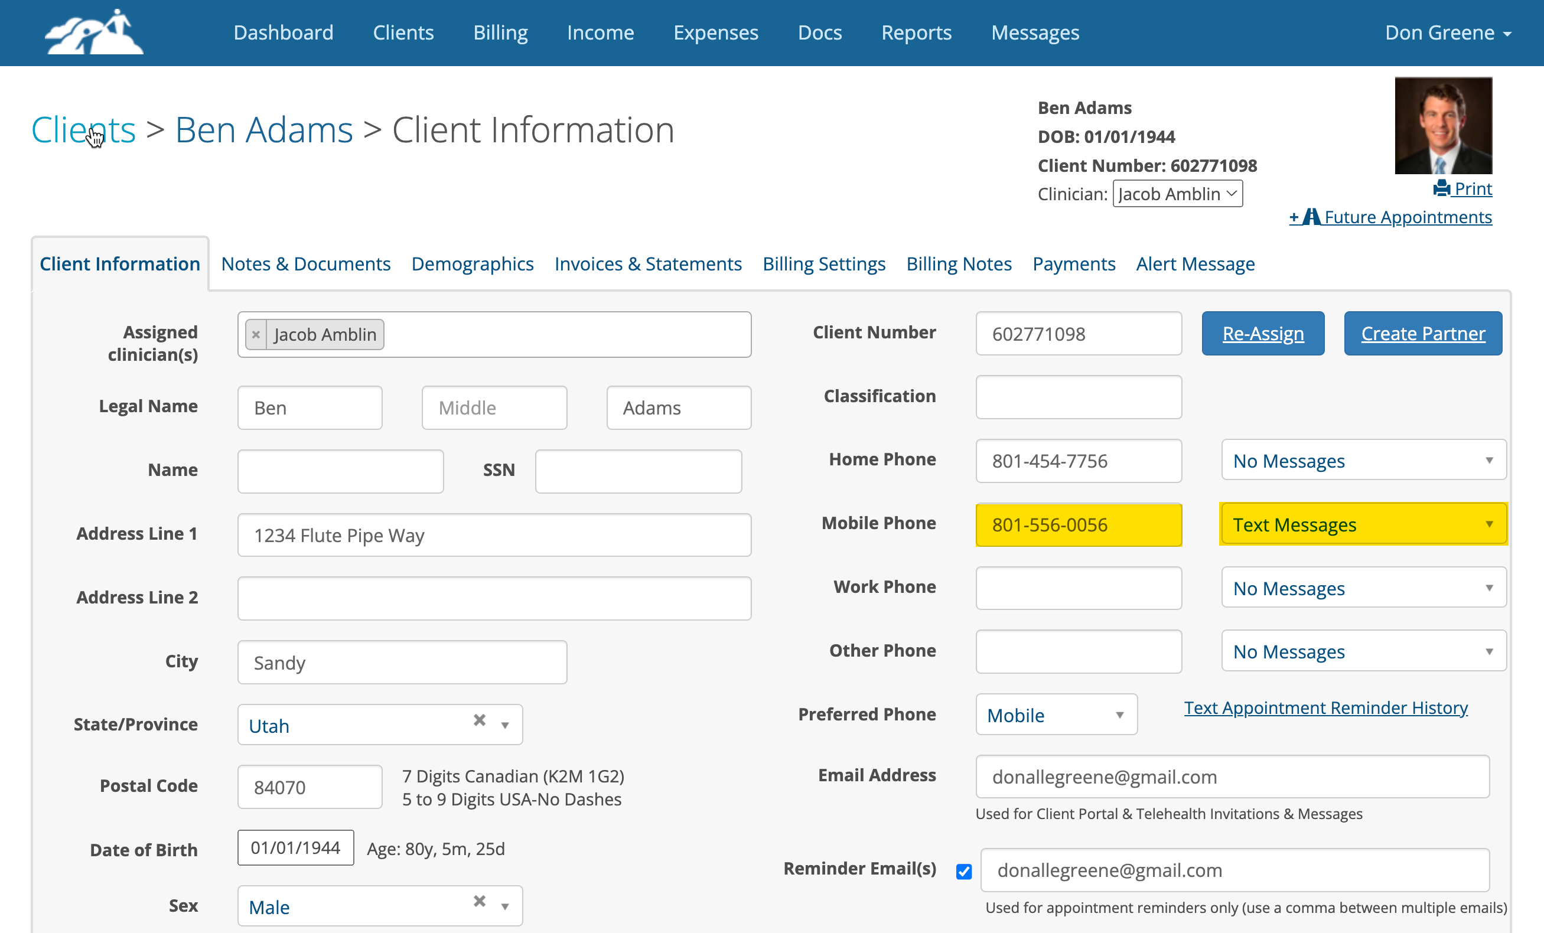Switch to Invoices & Statements tab
1544x933 pixels.
click(648, 264)
